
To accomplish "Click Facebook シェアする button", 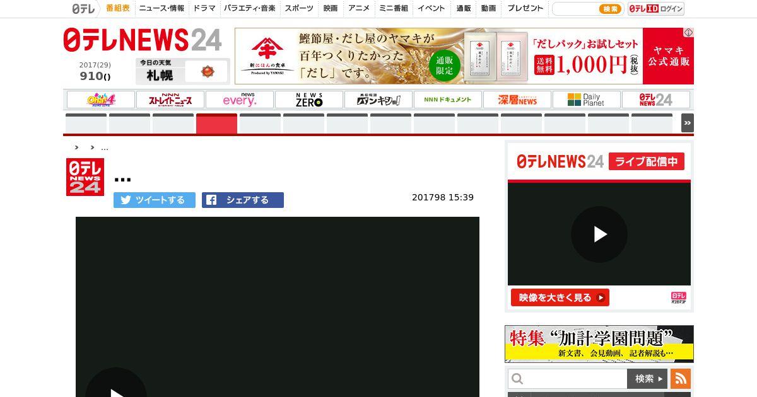I will (243, 200).
